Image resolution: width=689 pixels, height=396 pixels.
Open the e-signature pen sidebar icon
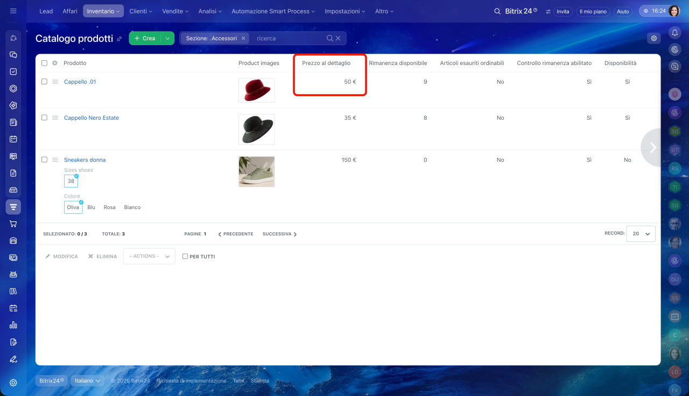click(13, 359)
